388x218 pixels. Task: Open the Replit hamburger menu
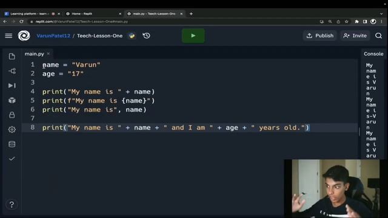pyautogui.click(x=8, y=36)
